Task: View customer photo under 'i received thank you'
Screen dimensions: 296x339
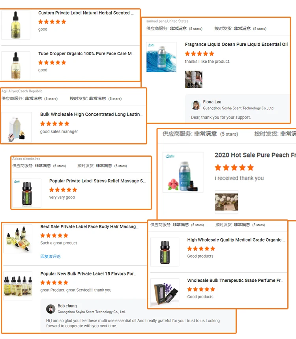Action: point(227,202)
